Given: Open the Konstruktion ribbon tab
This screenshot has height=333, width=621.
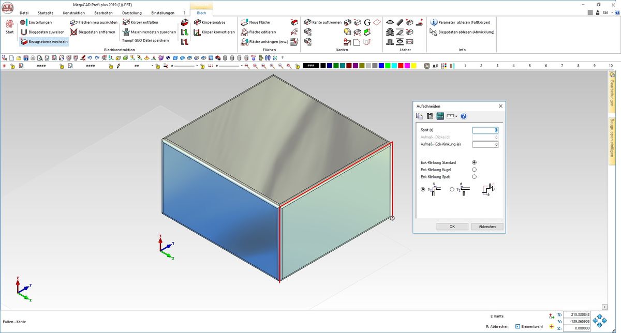Looking at the screenshot, I should pyautogui.click(x=73, y=13).
